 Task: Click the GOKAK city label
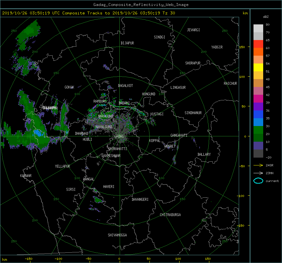pyautogui.click(x=70, y=87)
